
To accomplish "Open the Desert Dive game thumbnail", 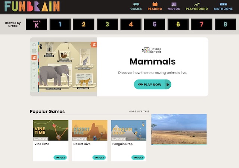I will coord(90,130).
